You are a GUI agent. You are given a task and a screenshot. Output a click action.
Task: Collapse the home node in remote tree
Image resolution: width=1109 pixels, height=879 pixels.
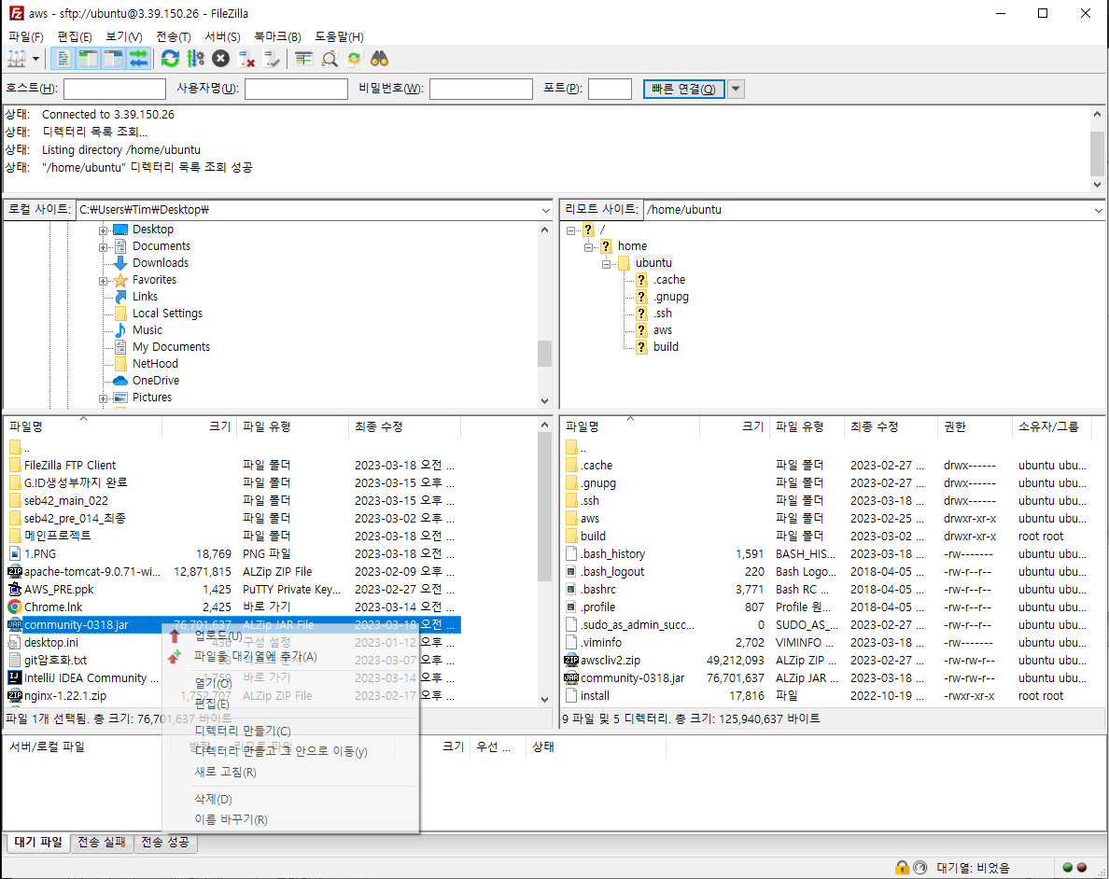pos(588,246)
